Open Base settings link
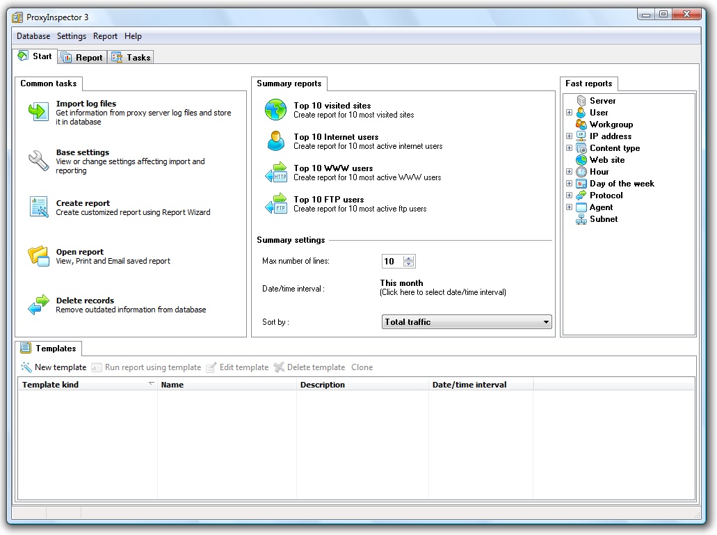The height and width of the screenshot is (535, 717). click(x=83, y=152)
